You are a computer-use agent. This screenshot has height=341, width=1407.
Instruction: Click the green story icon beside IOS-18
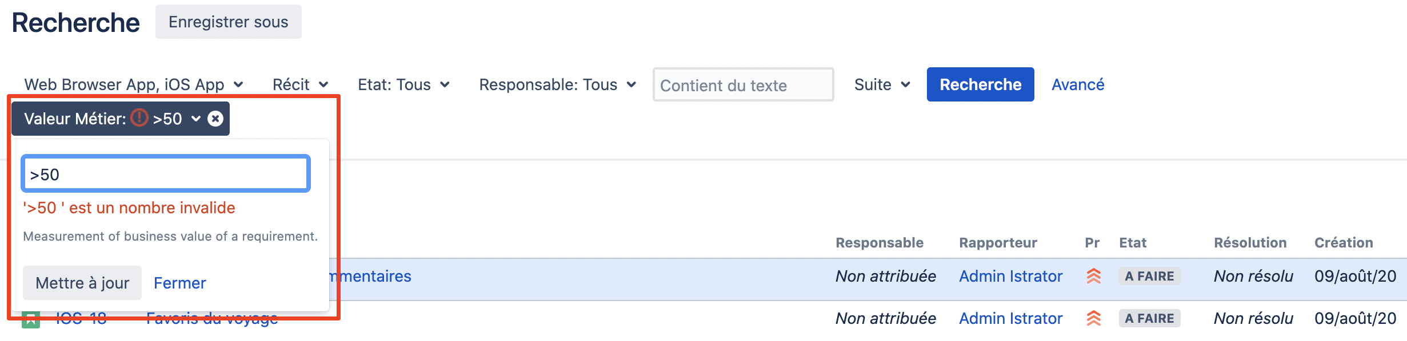point(31,320)
